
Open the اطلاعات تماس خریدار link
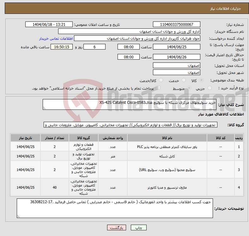[x=56, y=38]
